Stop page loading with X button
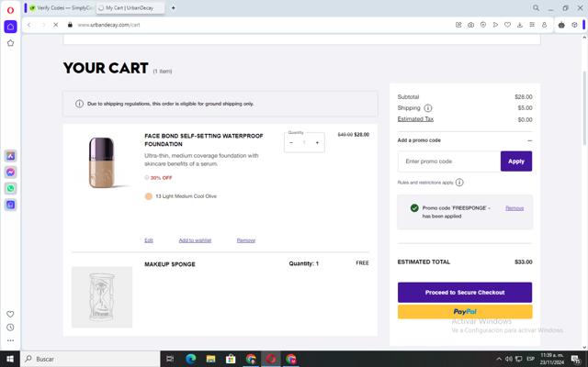Viewport: 588px width, 367px height. pyautogui.click(x=55, y=25)
